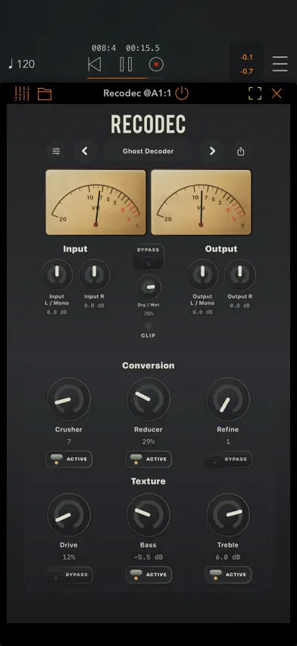Rewind to start of song
The image size is (297, 646).
[95, 64]
